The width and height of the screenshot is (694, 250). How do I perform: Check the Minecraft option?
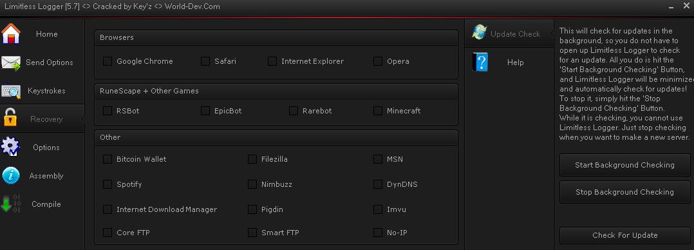click(x=377, y=111)
